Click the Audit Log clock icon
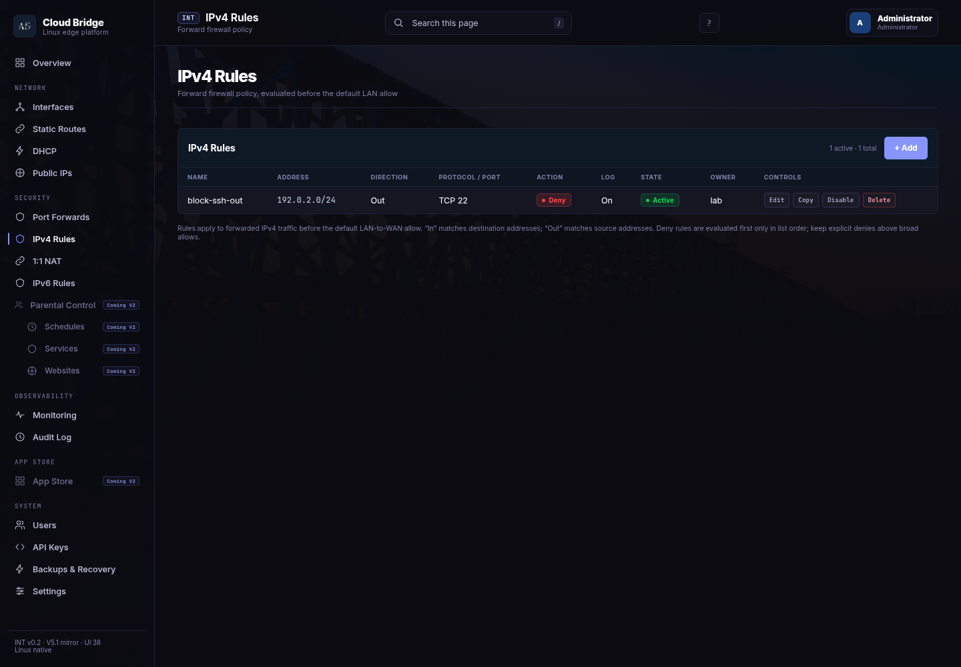Image resolution: width=961 pixels, height=667 pixels. pyautogui.click(x=20, y=437)
